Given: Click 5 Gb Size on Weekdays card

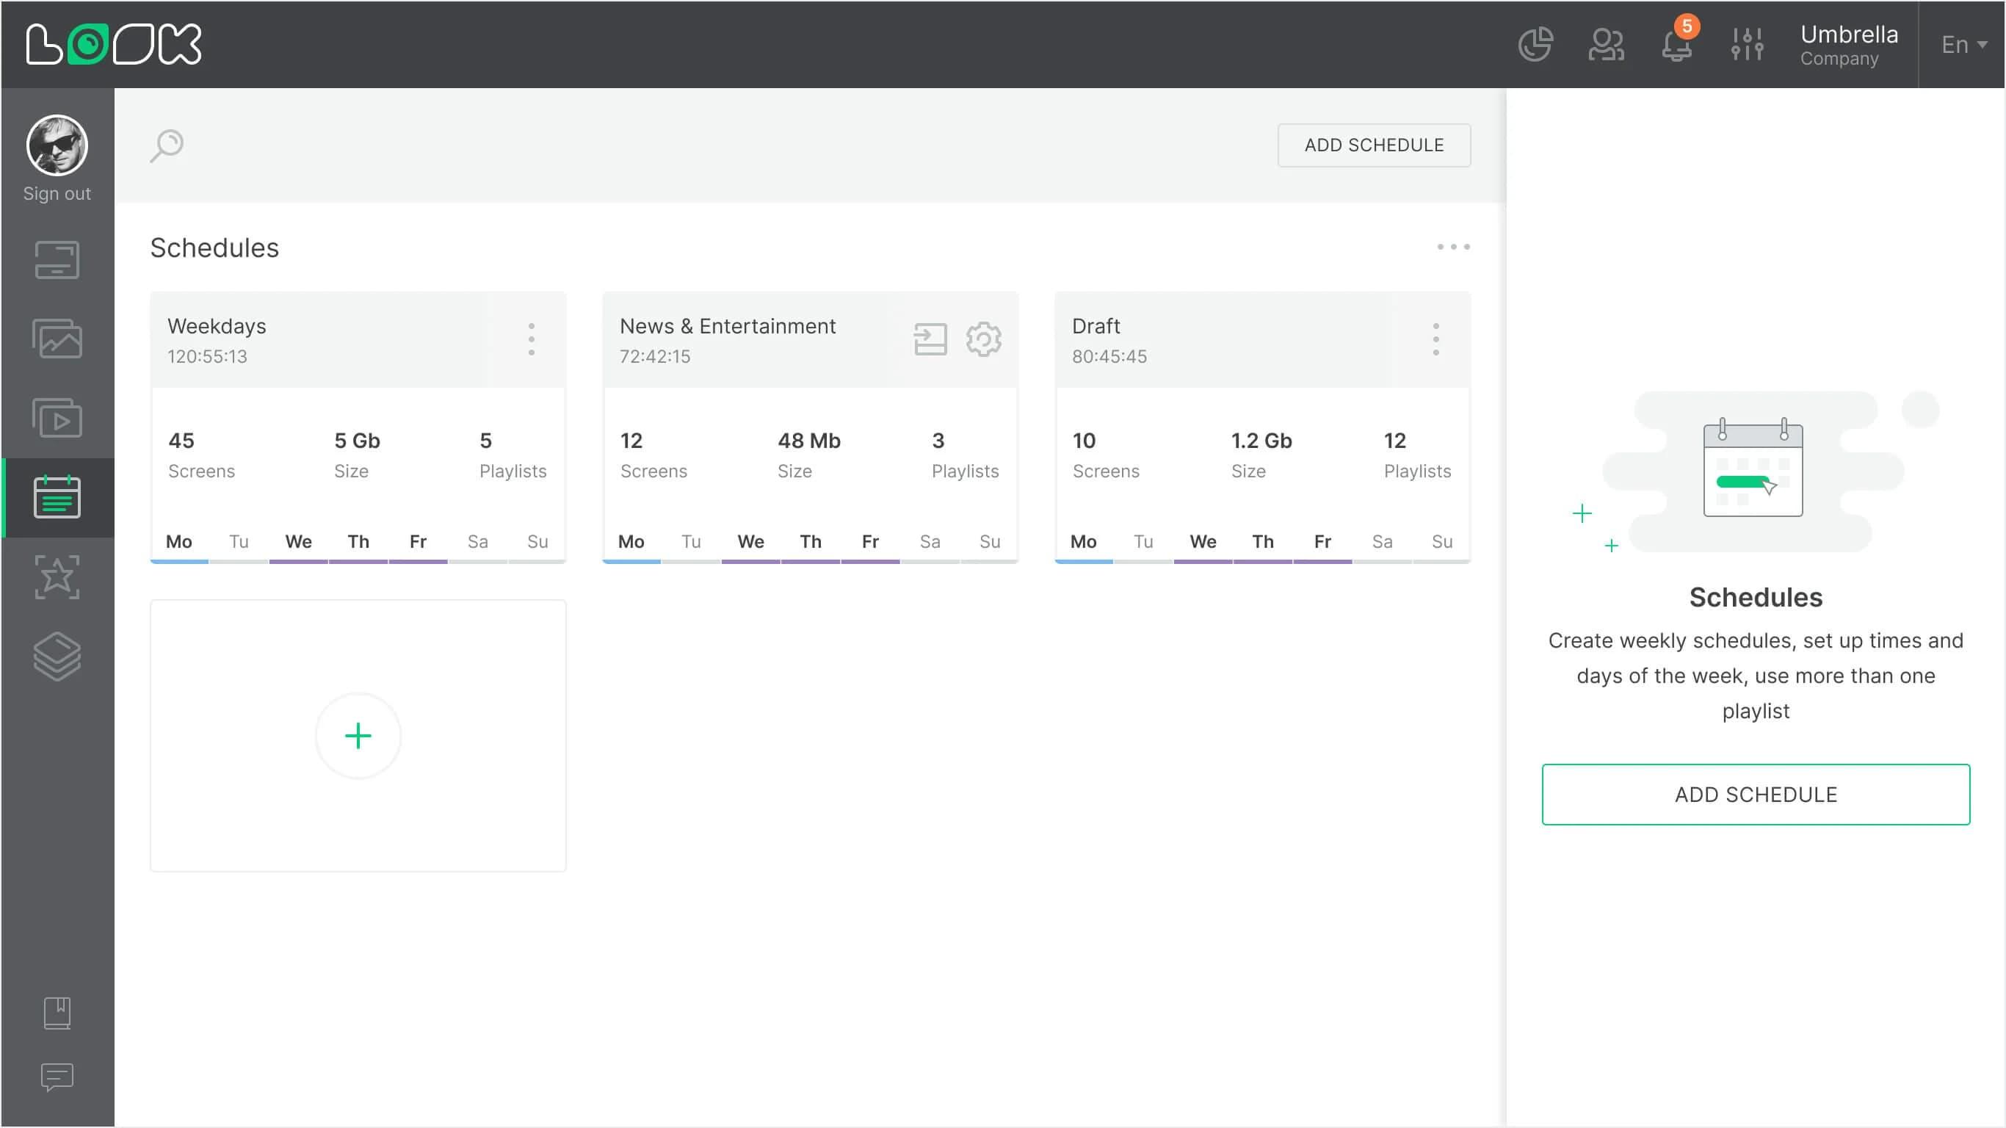Looking at the screenshot, I should click(x=358, y=455).
